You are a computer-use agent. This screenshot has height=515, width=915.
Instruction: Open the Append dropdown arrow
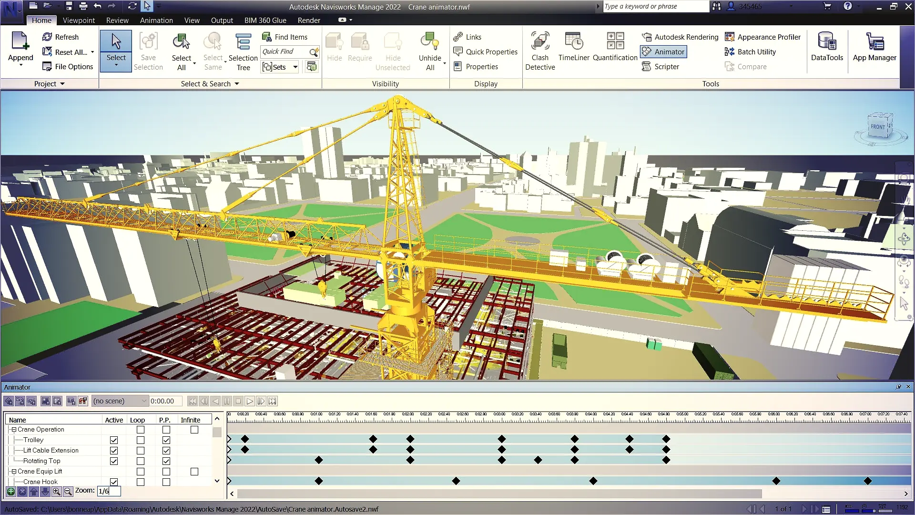click(20, 65)
